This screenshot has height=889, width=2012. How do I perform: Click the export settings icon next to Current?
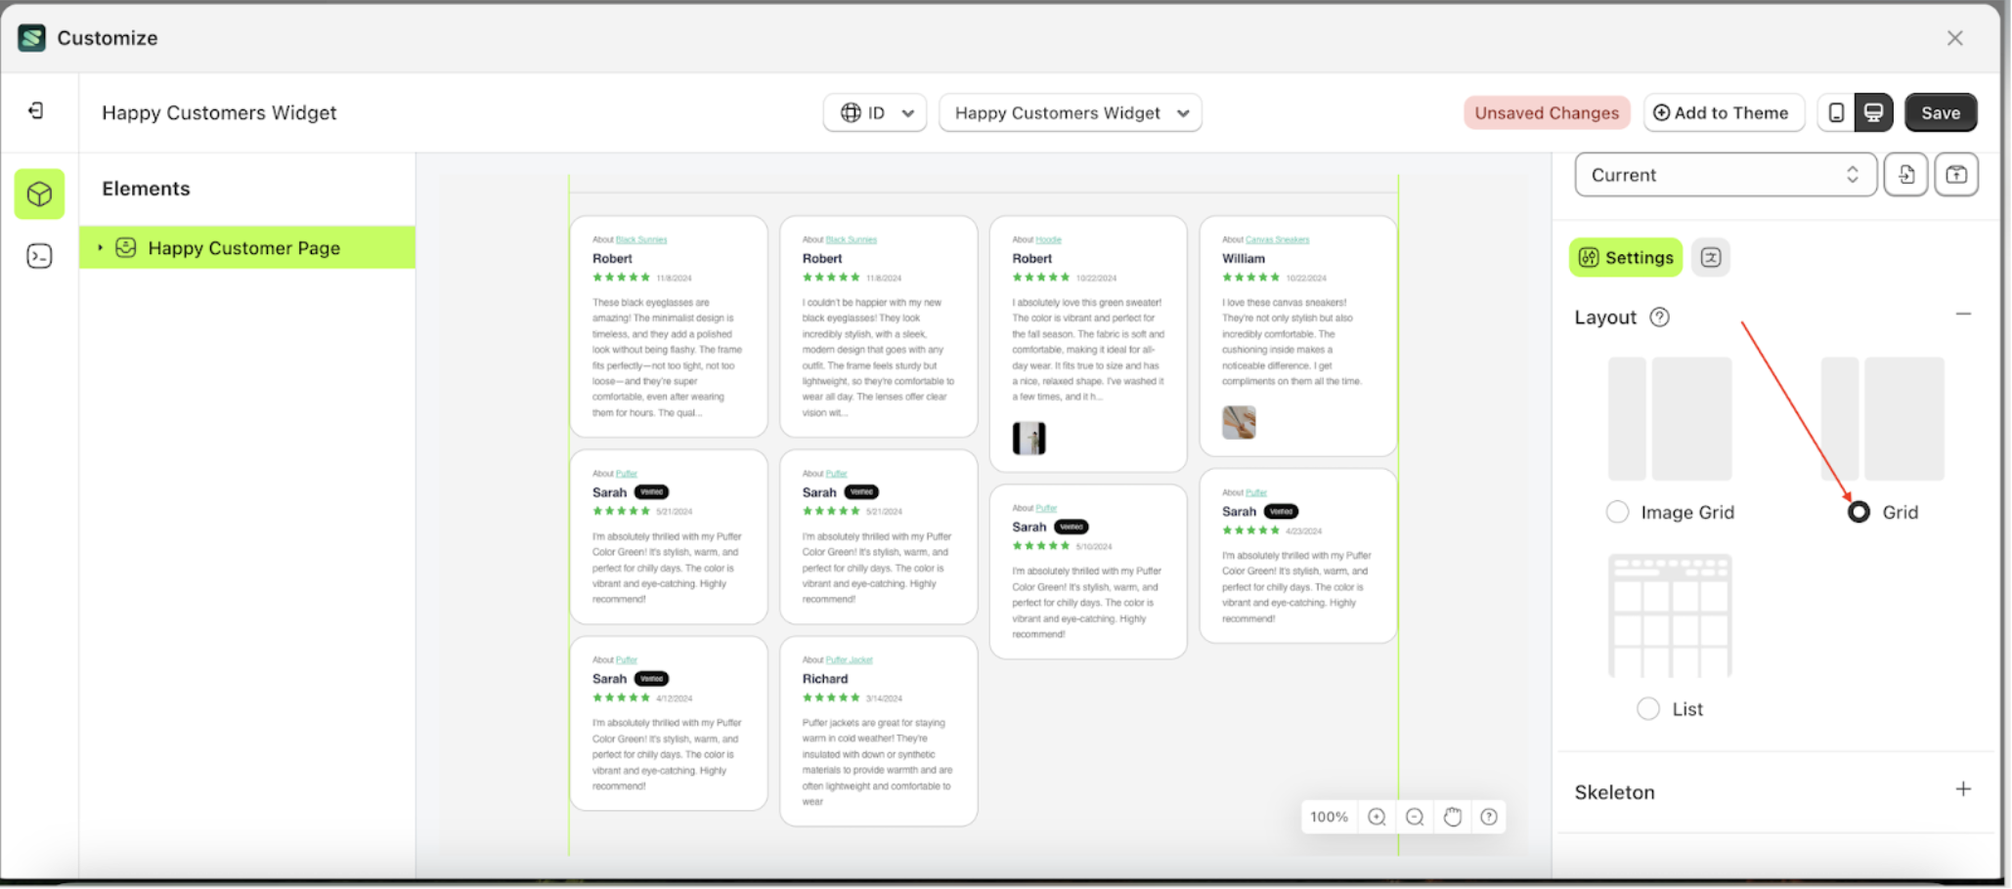click(1957, 174)
